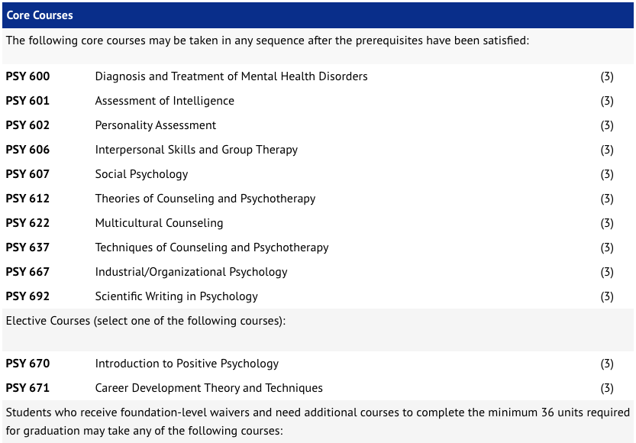Click Career Development Theory and Techniques title
Image resolution: width=636 pixels, height=443 pixels.
click(x=209, y=388)
